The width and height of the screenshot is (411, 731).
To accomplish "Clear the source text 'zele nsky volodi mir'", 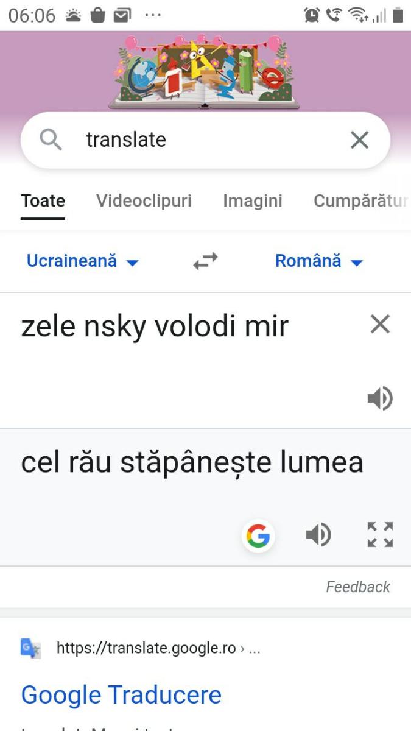I will pyautogui.click(x=380, y=324).
